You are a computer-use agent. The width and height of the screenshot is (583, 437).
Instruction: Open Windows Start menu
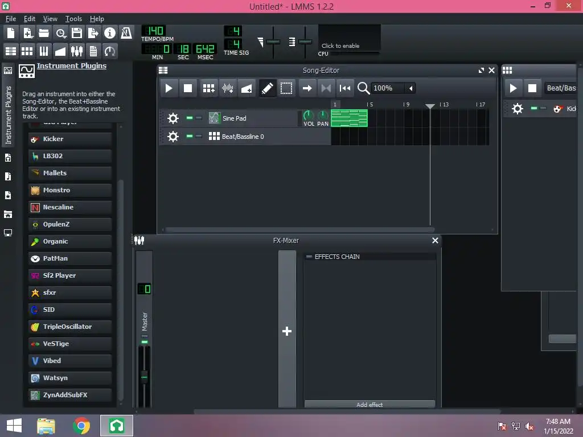point(14,426)
